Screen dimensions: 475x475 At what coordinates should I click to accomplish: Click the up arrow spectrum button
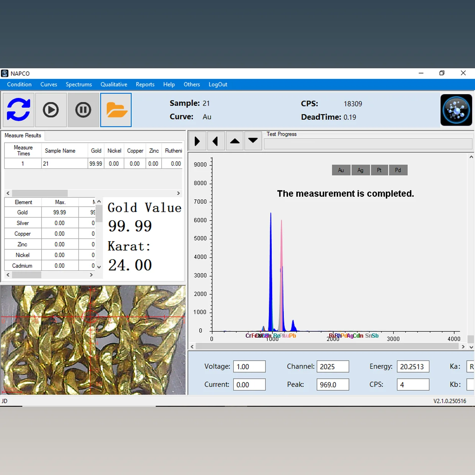click(x=235, y=141)
